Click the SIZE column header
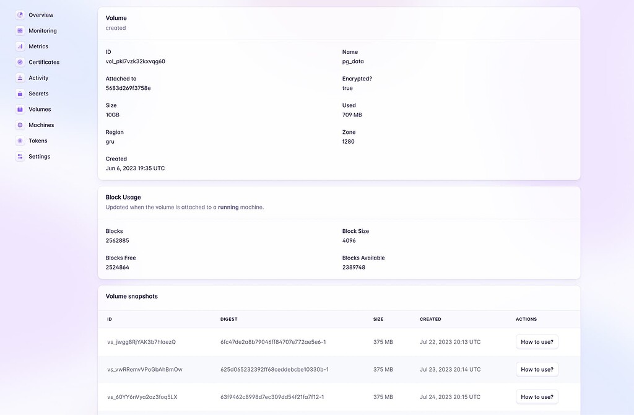Screen dimensions: 634x415 (378, 319)
